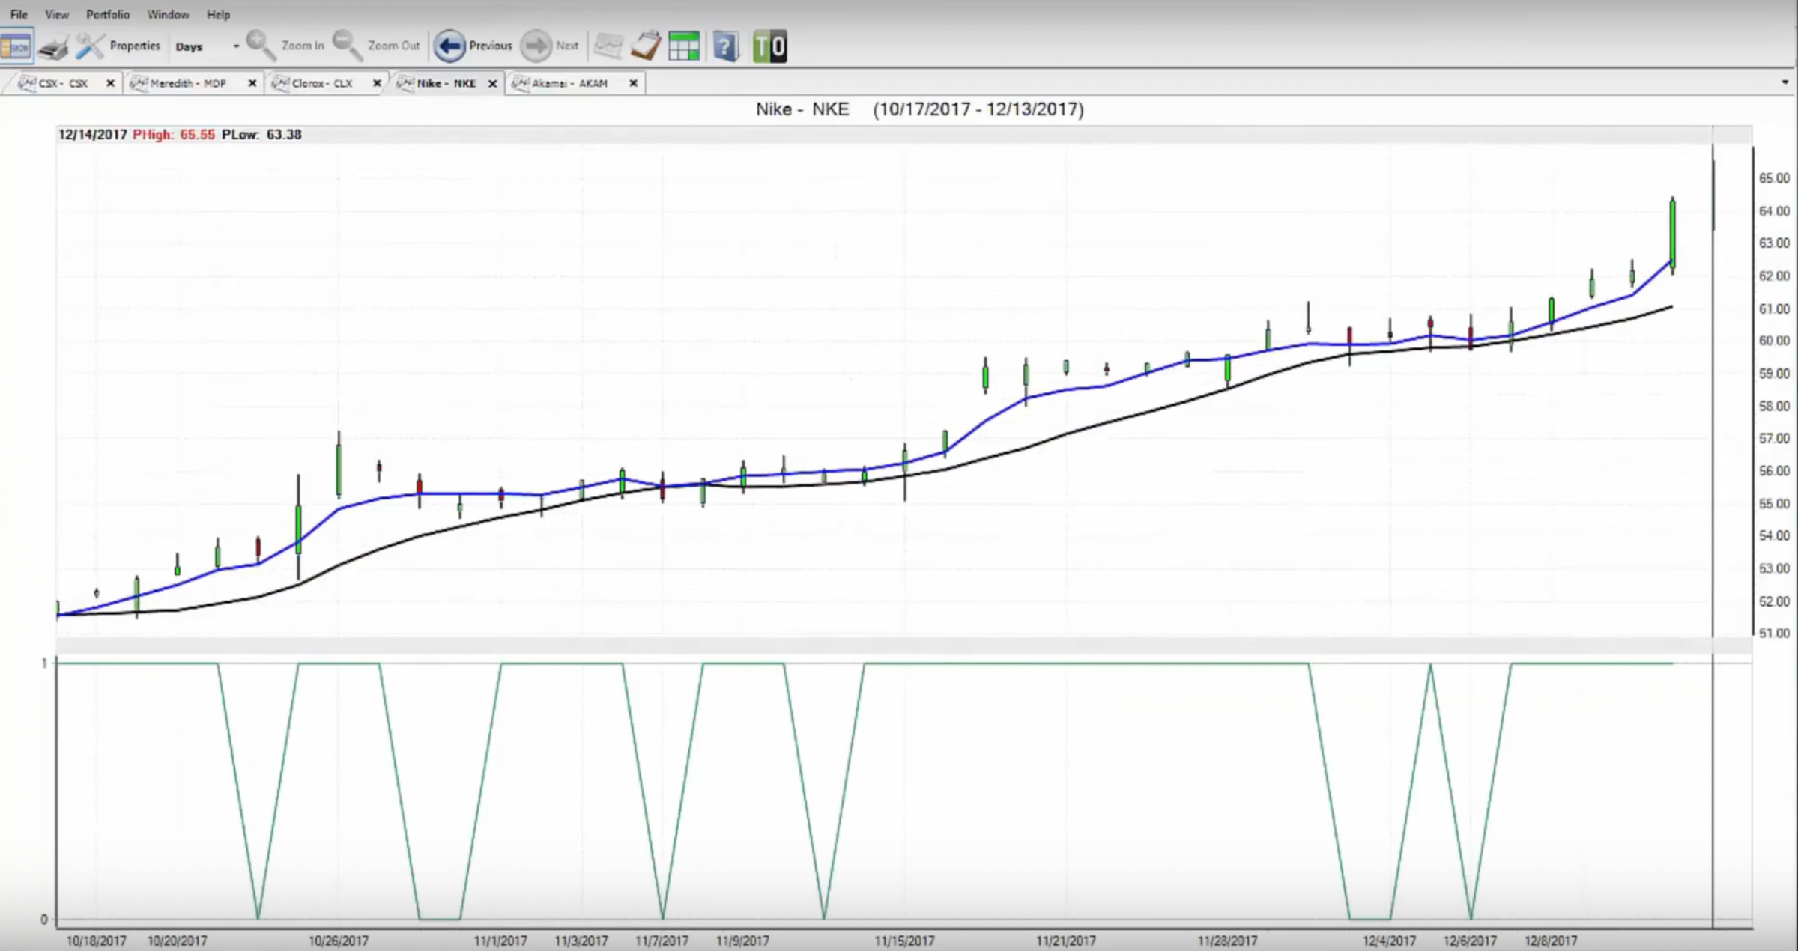Switch to the Meredith - MDP tab

click(188, 83)
